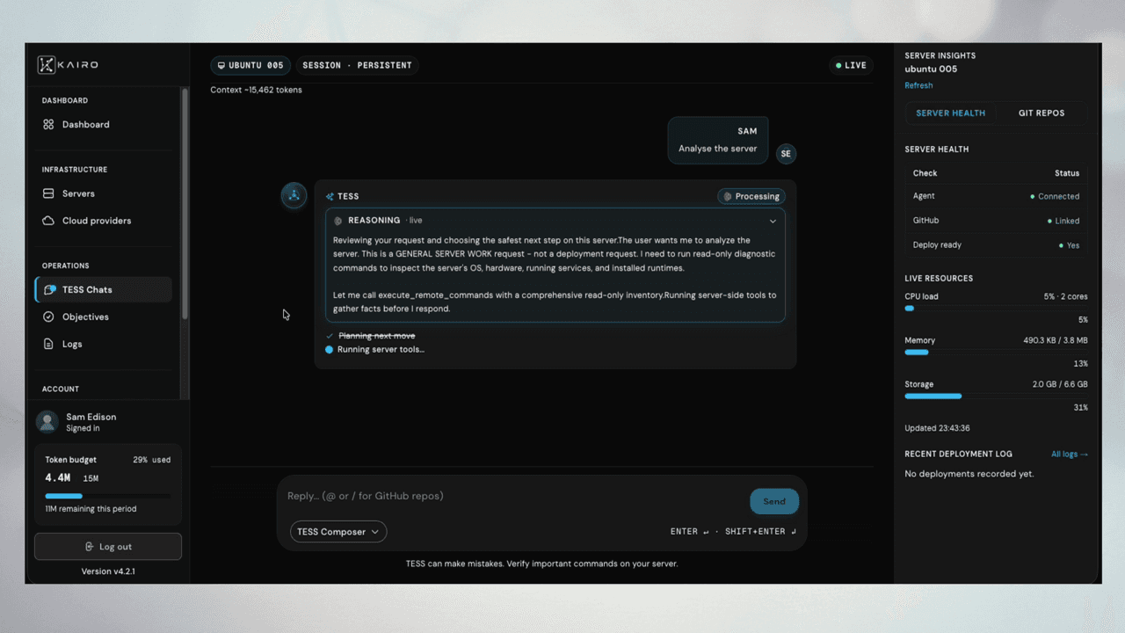The height and width of the screenshot is (633, 1125).
Task: Click the Log out button
Action: click(x=108, y=547)
